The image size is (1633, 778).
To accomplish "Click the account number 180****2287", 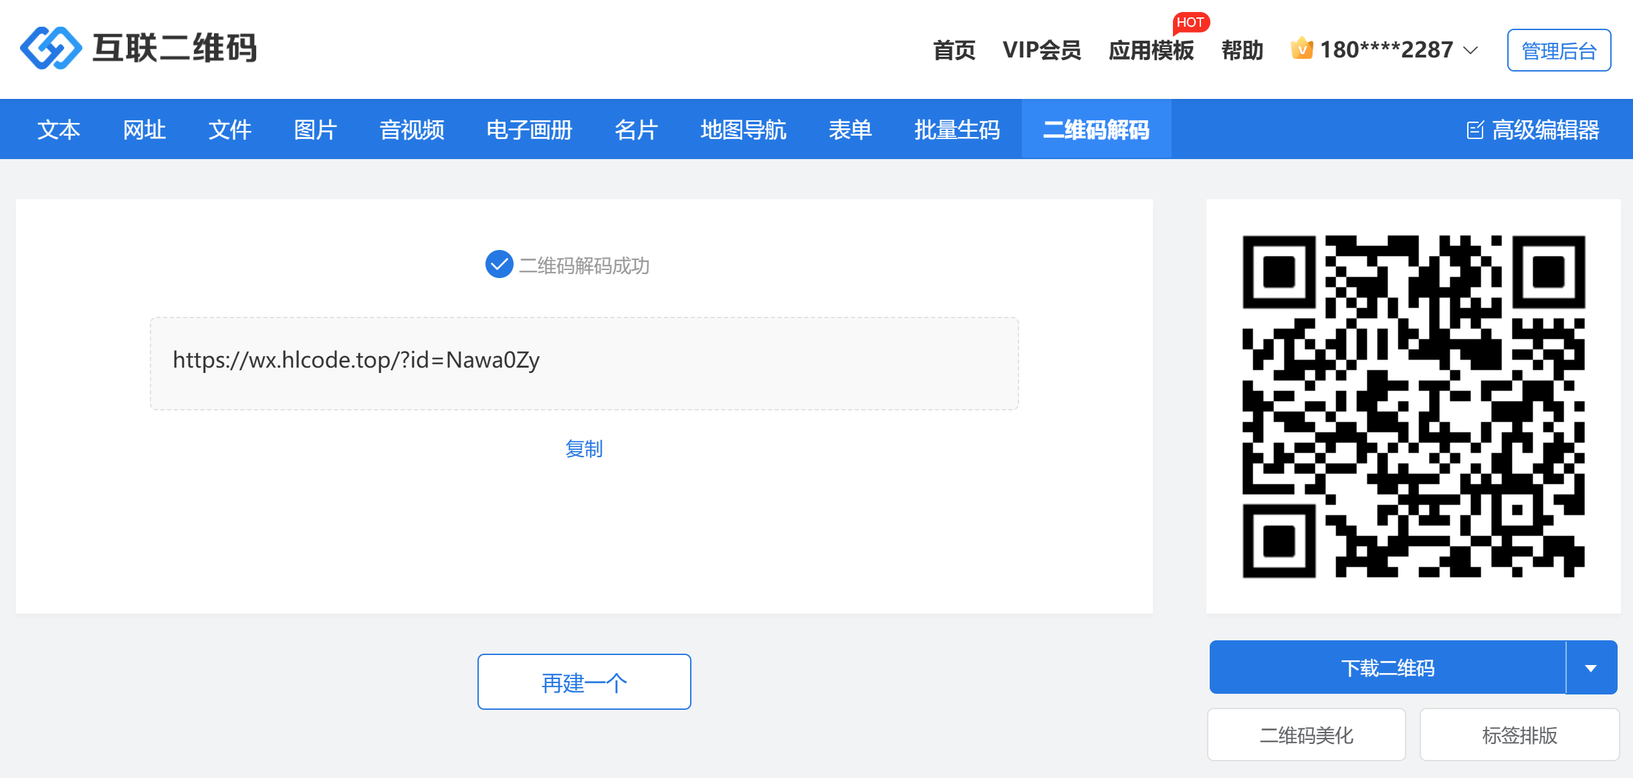I will [x=1386, y=50].
